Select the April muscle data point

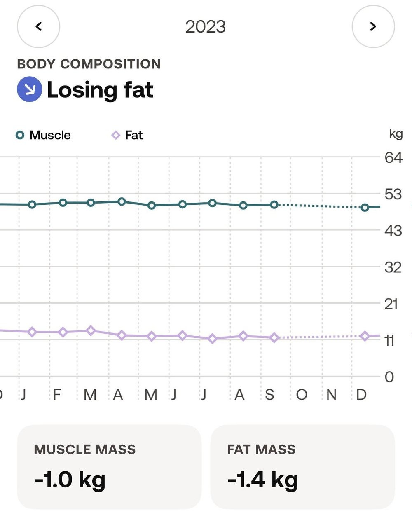click(122, 201)
